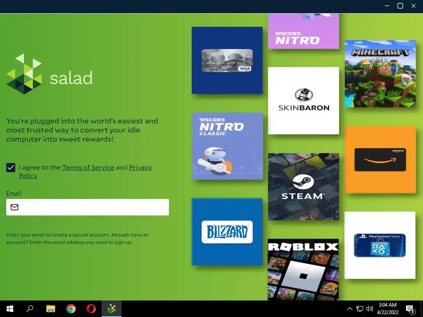The width and height of the screenshot is (423, 317).
Task: Select the Discord Nitro Classic reward tile
Action: pos(227,146)
